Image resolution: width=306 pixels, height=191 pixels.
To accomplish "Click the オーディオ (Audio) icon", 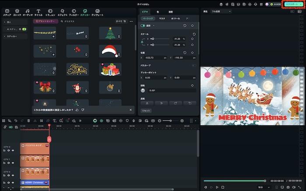I will click(28, 12).
